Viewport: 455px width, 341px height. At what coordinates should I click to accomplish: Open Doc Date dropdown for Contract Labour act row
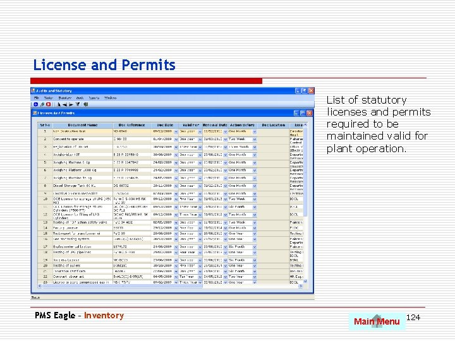pos(176,277)
